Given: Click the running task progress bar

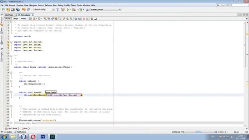Looking at the screenshot, I should [x=199, y=132].
